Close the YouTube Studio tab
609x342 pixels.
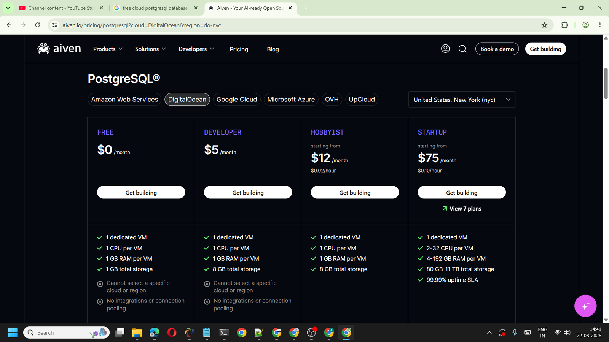tap(101, 8)
